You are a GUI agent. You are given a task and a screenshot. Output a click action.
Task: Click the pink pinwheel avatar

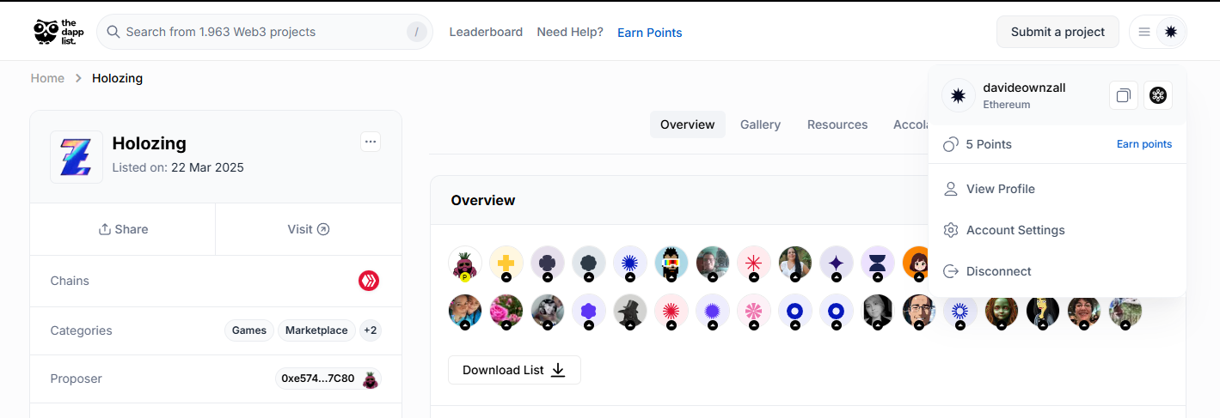(x=754, y=311)
